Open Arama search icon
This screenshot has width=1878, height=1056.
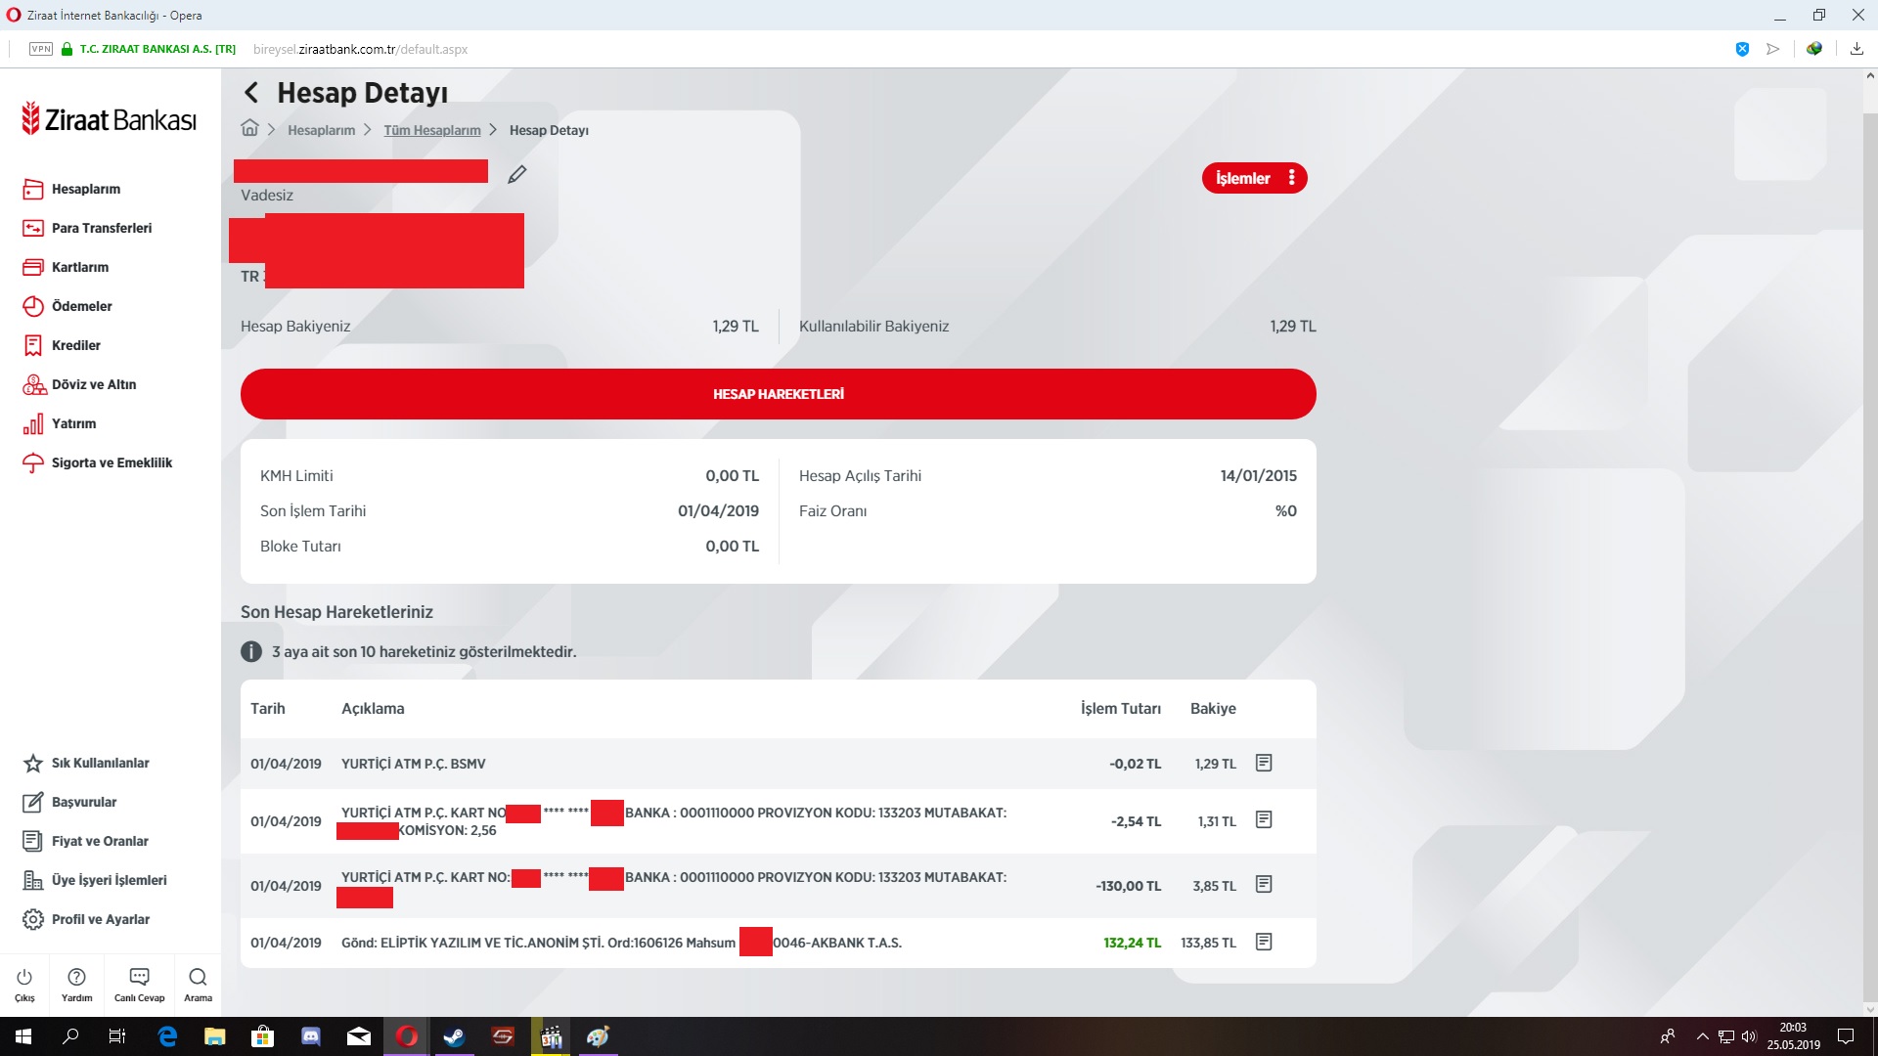coord(198,985)
